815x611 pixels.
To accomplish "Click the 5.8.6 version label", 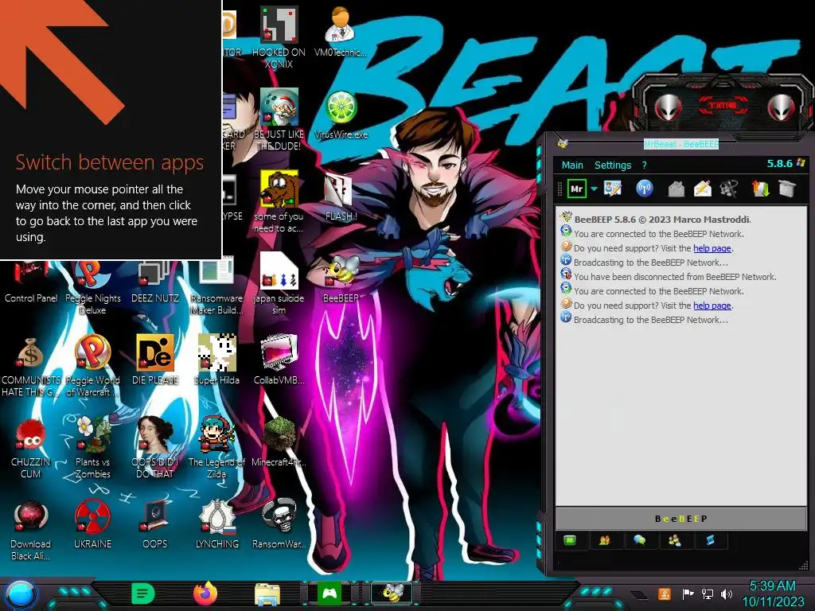I will tap(780, 164).
